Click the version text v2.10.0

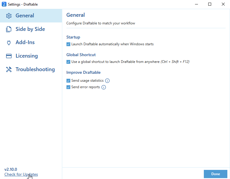11,169
